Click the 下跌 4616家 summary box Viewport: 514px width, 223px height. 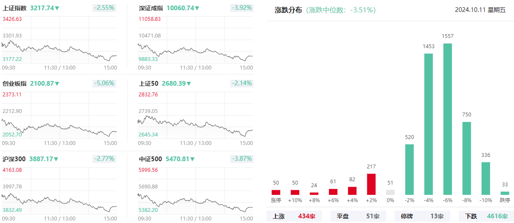pos(487,216)
